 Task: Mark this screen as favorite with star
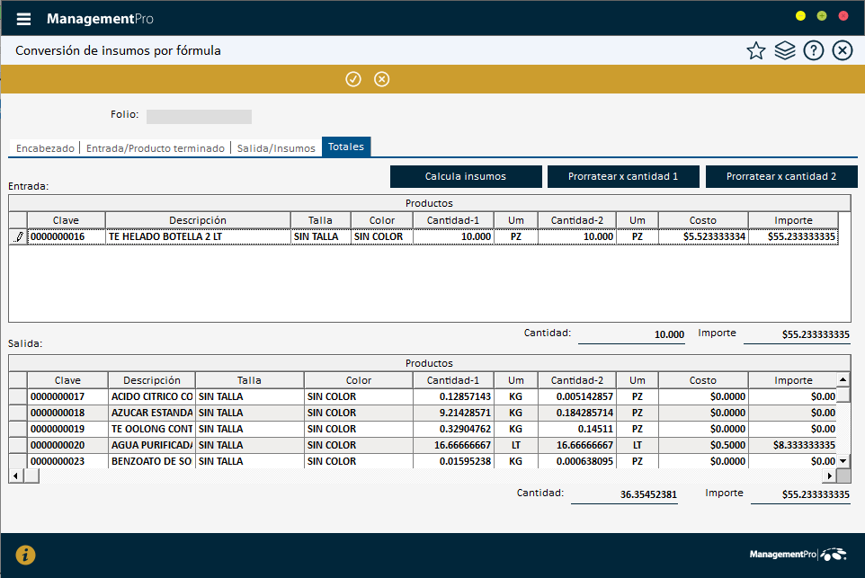(756, 50)
